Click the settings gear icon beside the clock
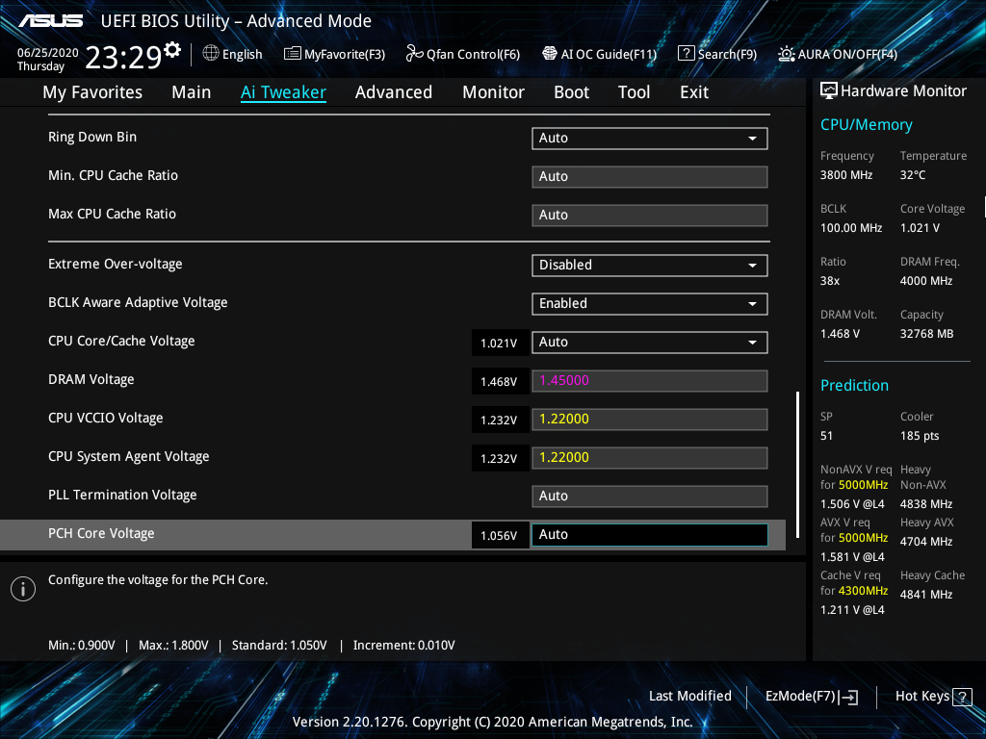Screen dimensions: 986x739 (x=171, y=50)
